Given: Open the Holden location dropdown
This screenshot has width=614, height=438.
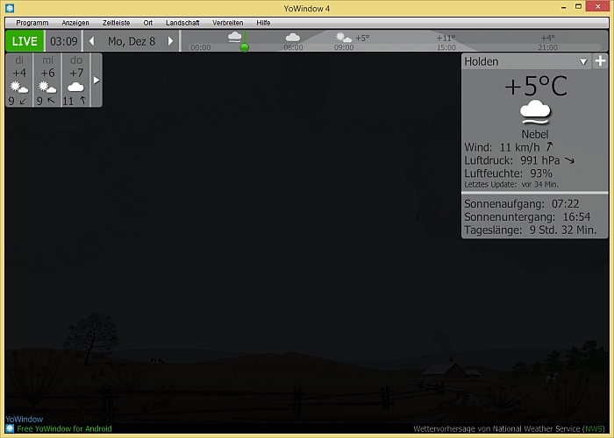Looking at the screenshot, I should (x=583, y=62).
